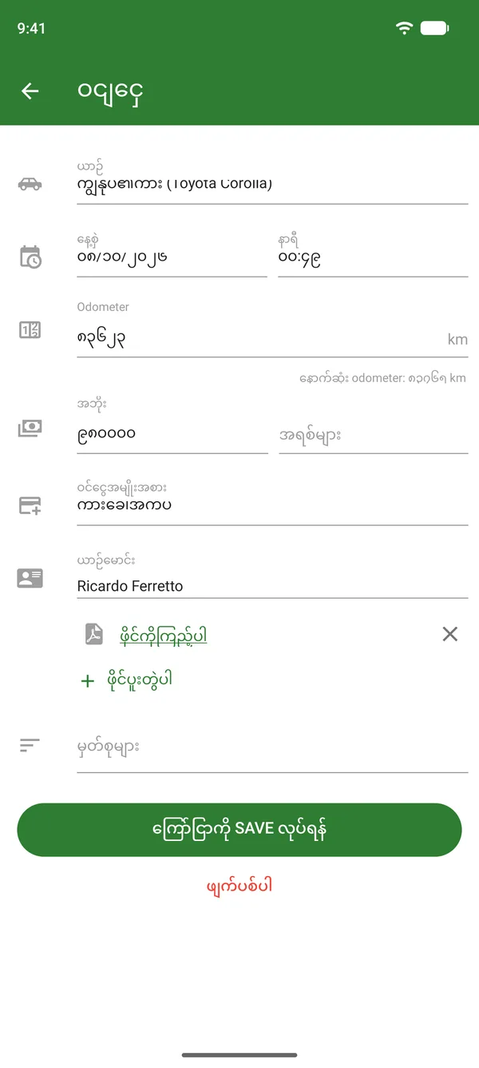The width and height of the screenshot is (479, 1068).
Task: Click the odometer counter icon
Action: pos(30,329)
